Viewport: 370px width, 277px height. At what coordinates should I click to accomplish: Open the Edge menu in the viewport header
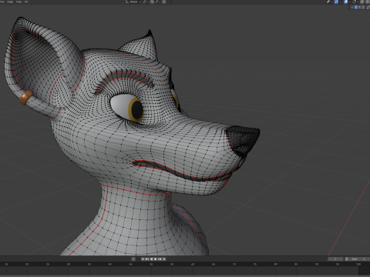click(10, 2)
